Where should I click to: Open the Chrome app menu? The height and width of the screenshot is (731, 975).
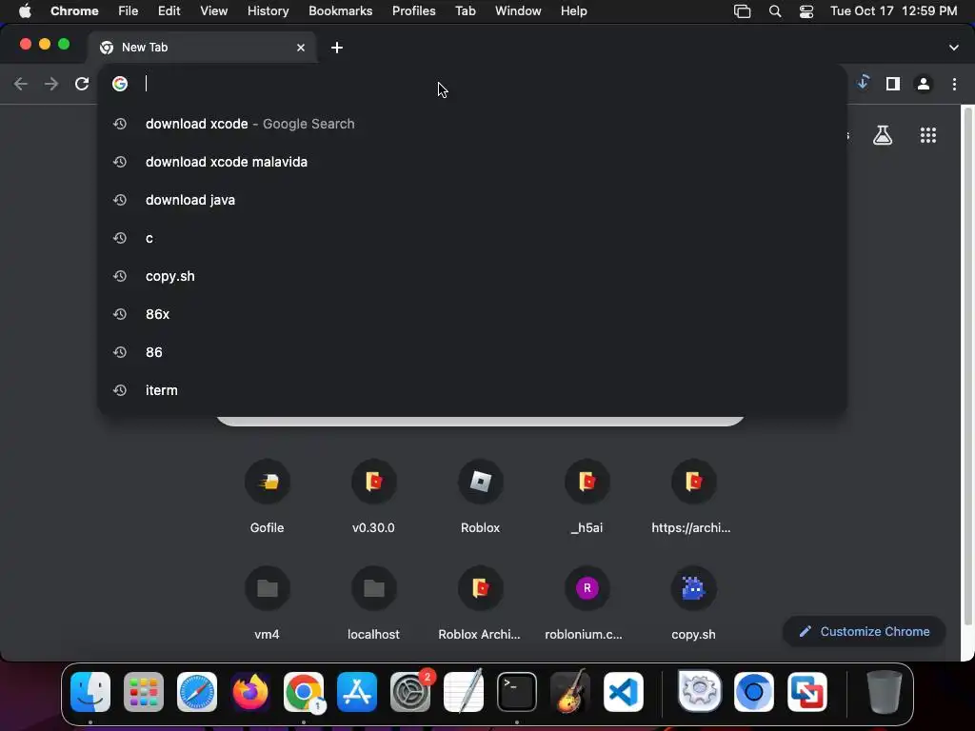74,11
